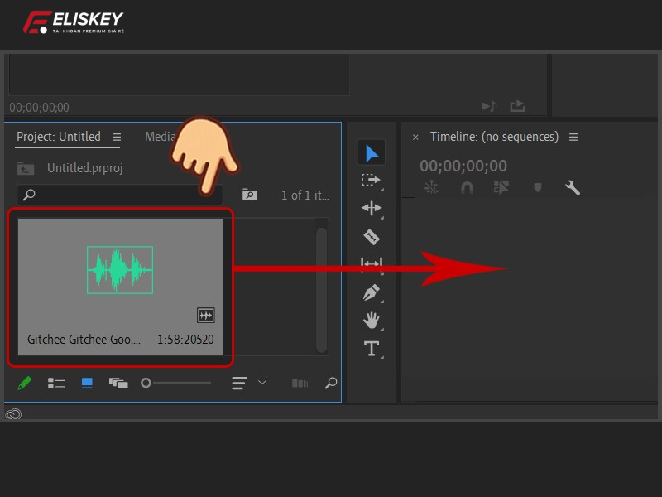The height and width of the screenshot is (497, 662).
Task: Select the Type tool
Action: pos(372,350)
